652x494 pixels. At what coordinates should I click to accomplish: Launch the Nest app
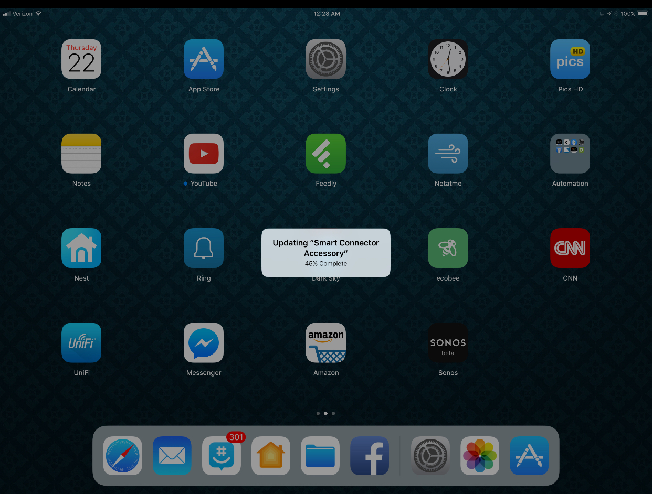pyautogui.click(x=81, y=248)
